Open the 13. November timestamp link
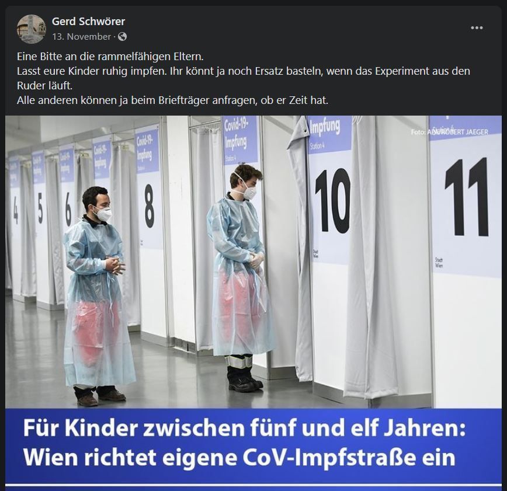 click(82, 37)
